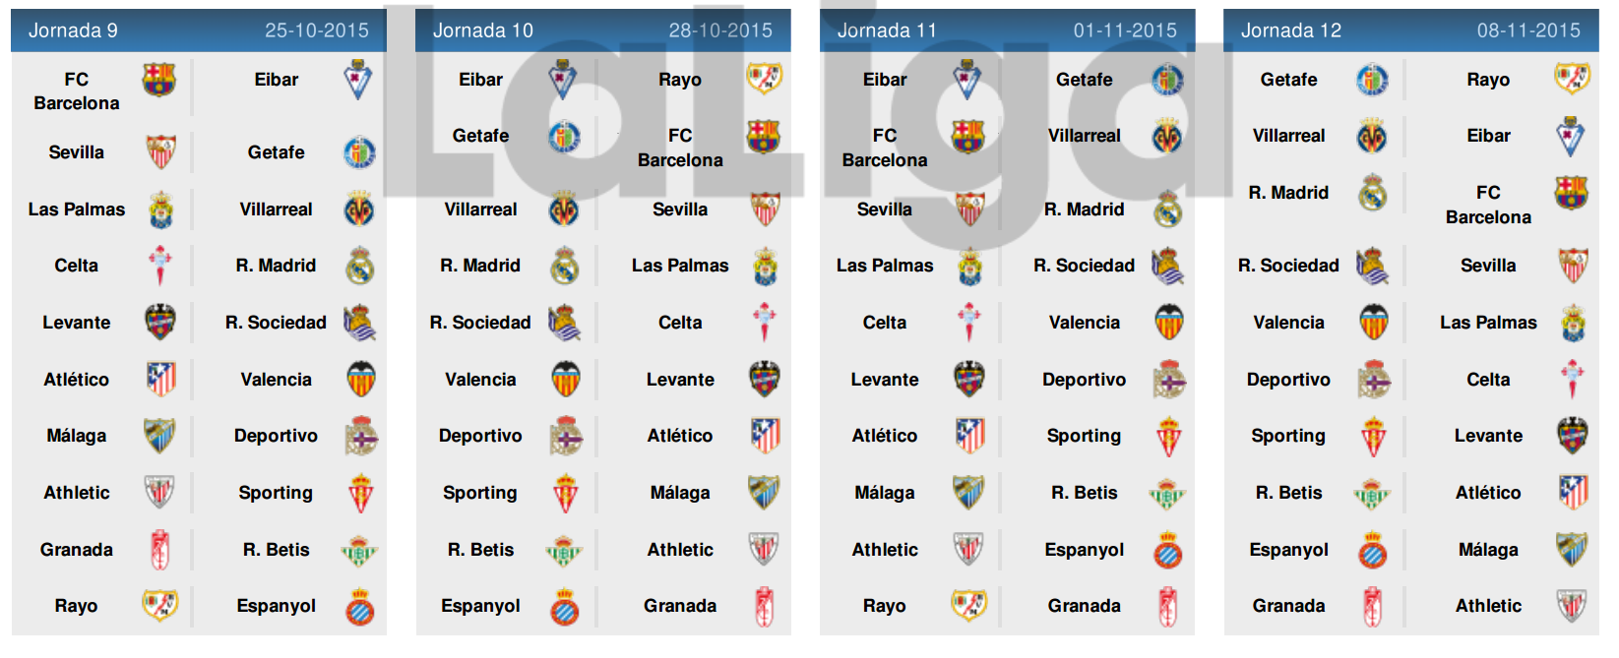1619x658 pixels.
Task: Click Atlético team name in Jornada 12
Action: click(x=1488, y=493)
